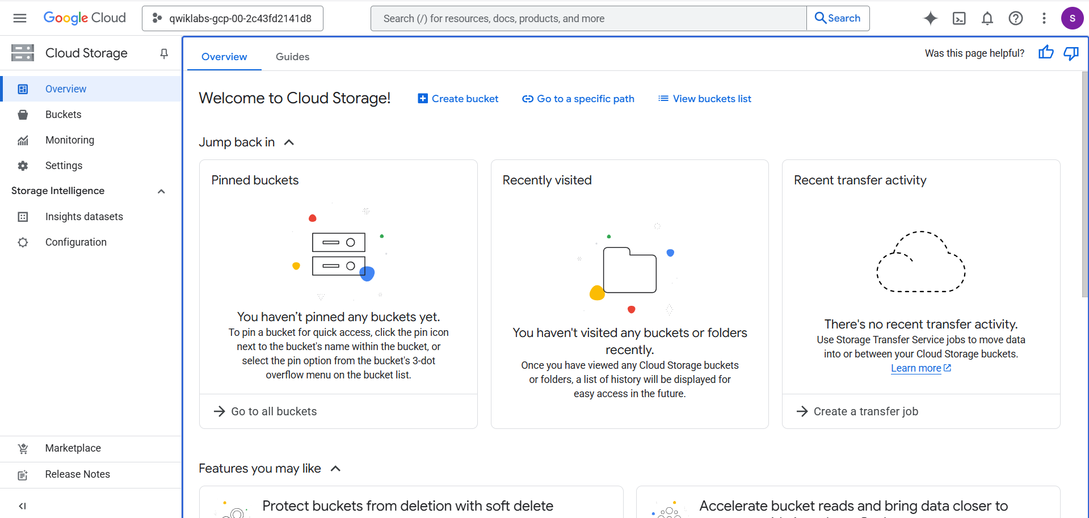Open the project selector qwiklabs-gcp-00-2c43fd2141d8
This screenshot has height=518, width=1089.
click(x=233, y=18)
